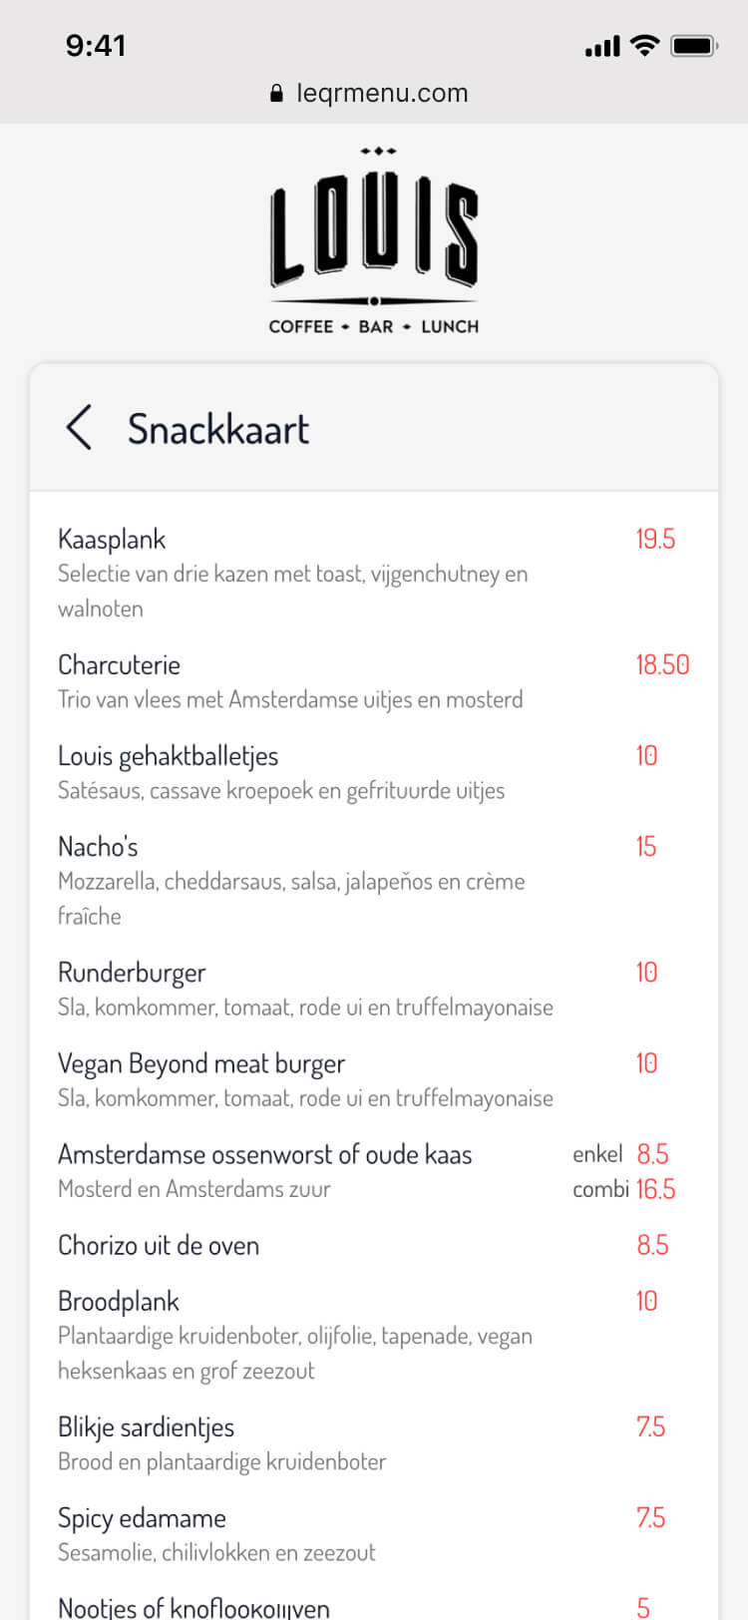The image size is (748, 1620).
Task: Open the Charcuterie snack item
Action: (119, 665)
